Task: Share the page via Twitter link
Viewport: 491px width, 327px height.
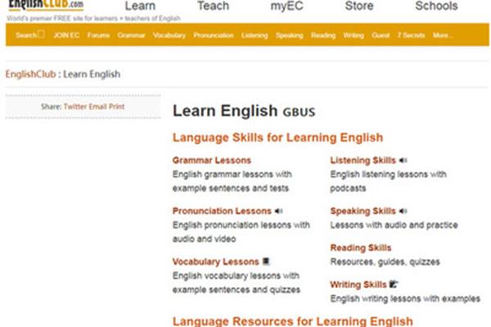Action: 75,107
